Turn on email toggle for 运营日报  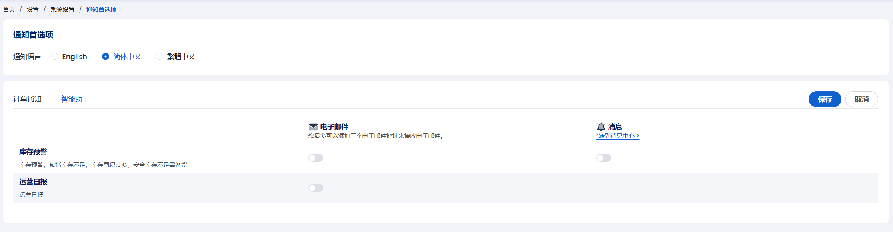click(x=316, y=188)
